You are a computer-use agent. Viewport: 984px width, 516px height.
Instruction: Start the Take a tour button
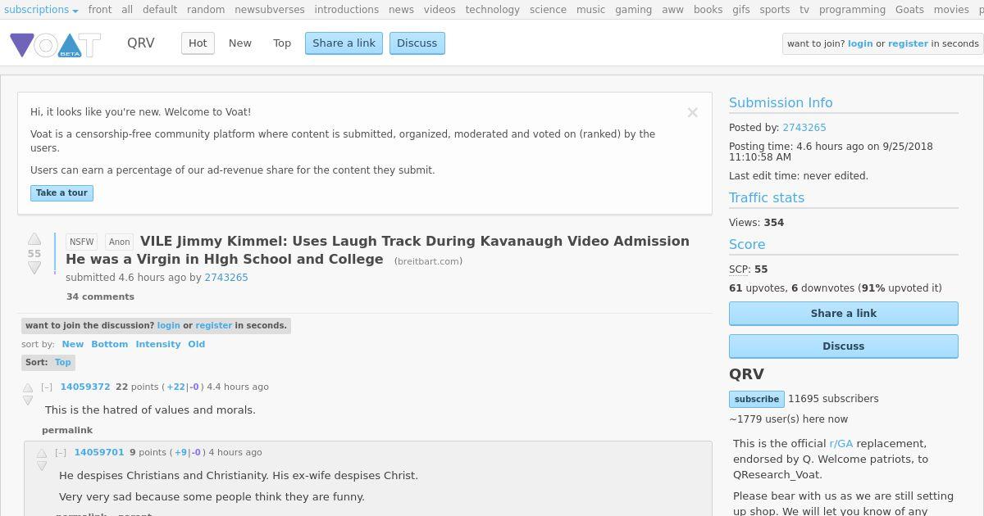pos(61,193)
